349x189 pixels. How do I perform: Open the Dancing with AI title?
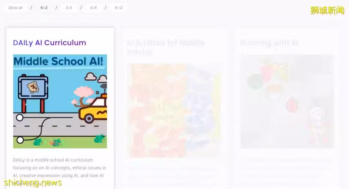pos(269,43)
